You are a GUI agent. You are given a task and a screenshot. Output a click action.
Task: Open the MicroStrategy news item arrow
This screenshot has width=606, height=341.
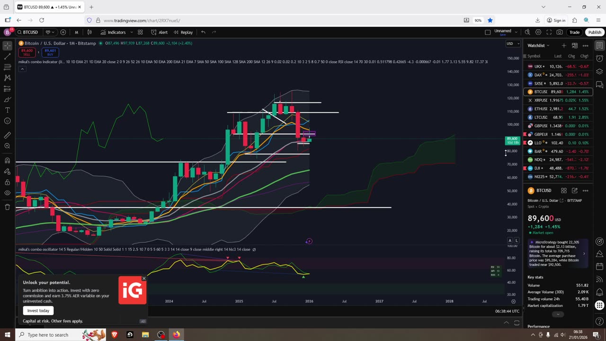click(584, 253)
